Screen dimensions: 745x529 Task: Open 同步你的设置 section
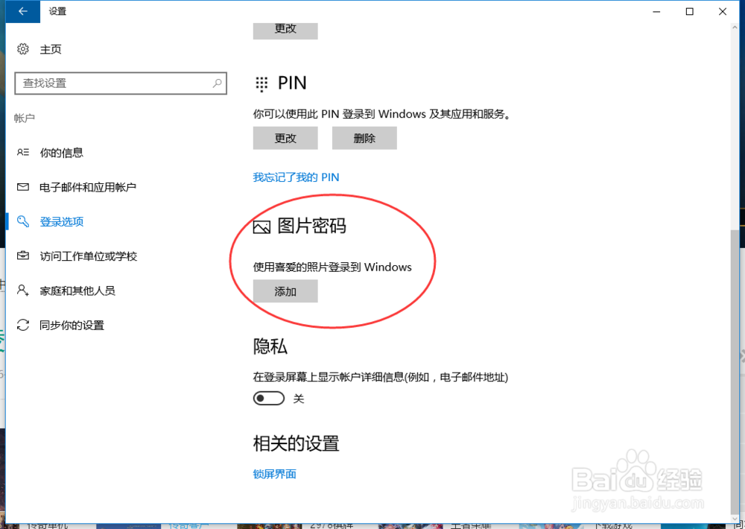coord(72,325)
